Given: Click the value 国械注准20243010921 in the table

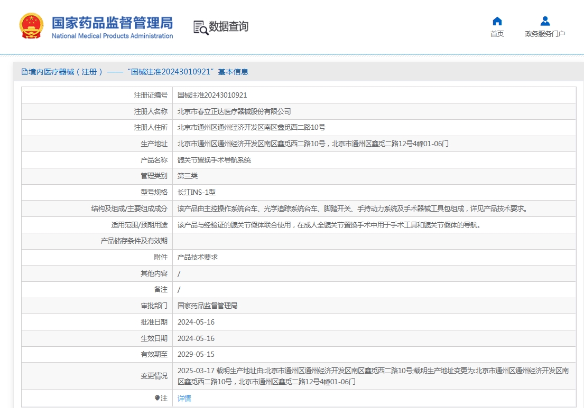Looking at the screenshot, I should [x=212, y=95].
